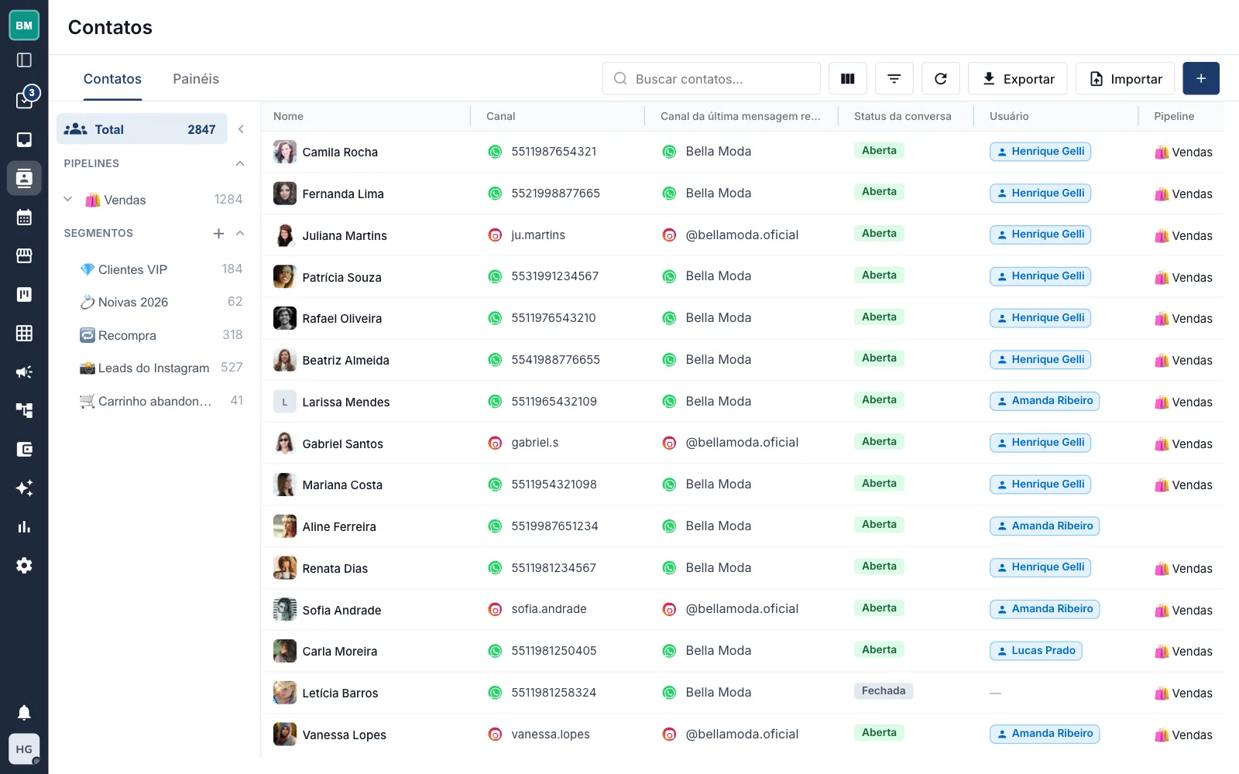Open the workflow automation icon
This screenshot has height=774, width=1239.
tap(24, 410)
